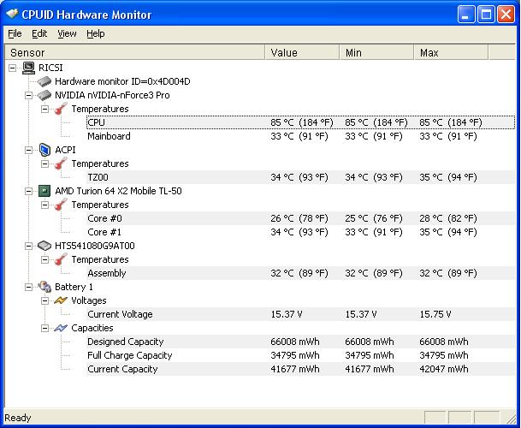Collapse the Capacities node
This screenshot has width=521, height=428.
click(44, 328)
